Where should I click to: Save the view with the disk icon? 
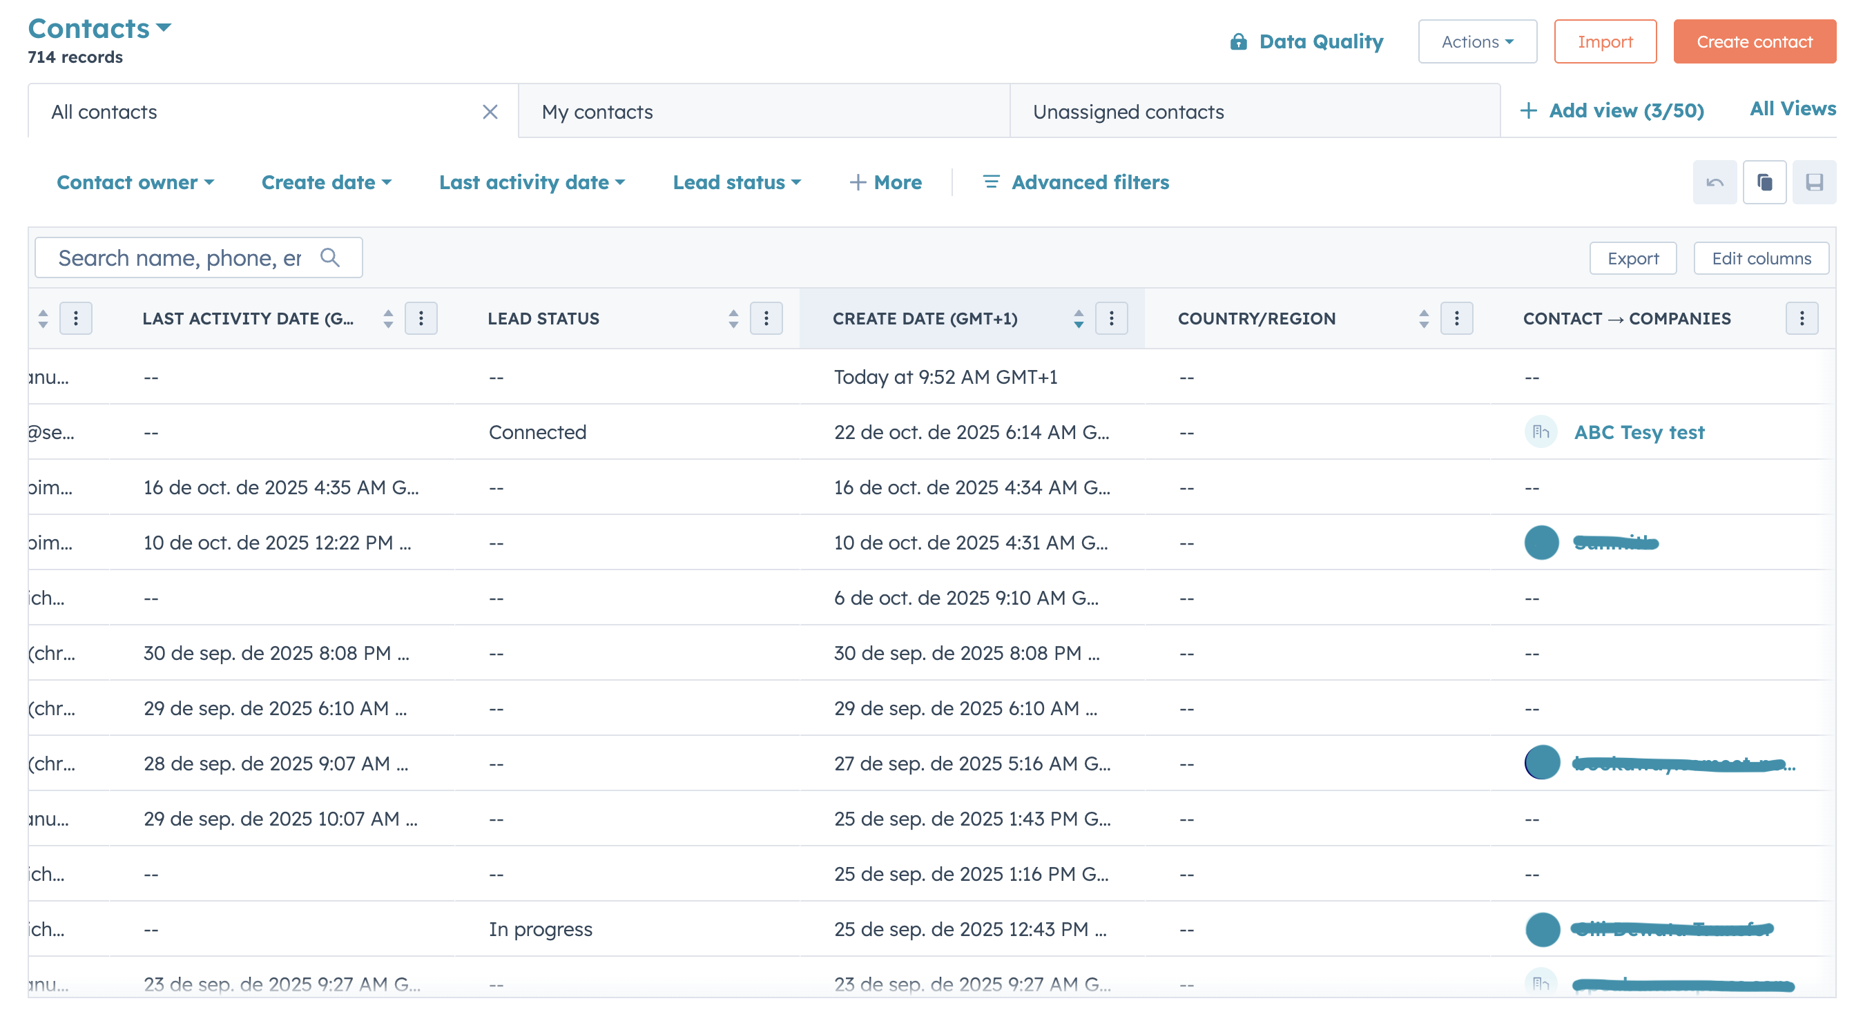1815,182
